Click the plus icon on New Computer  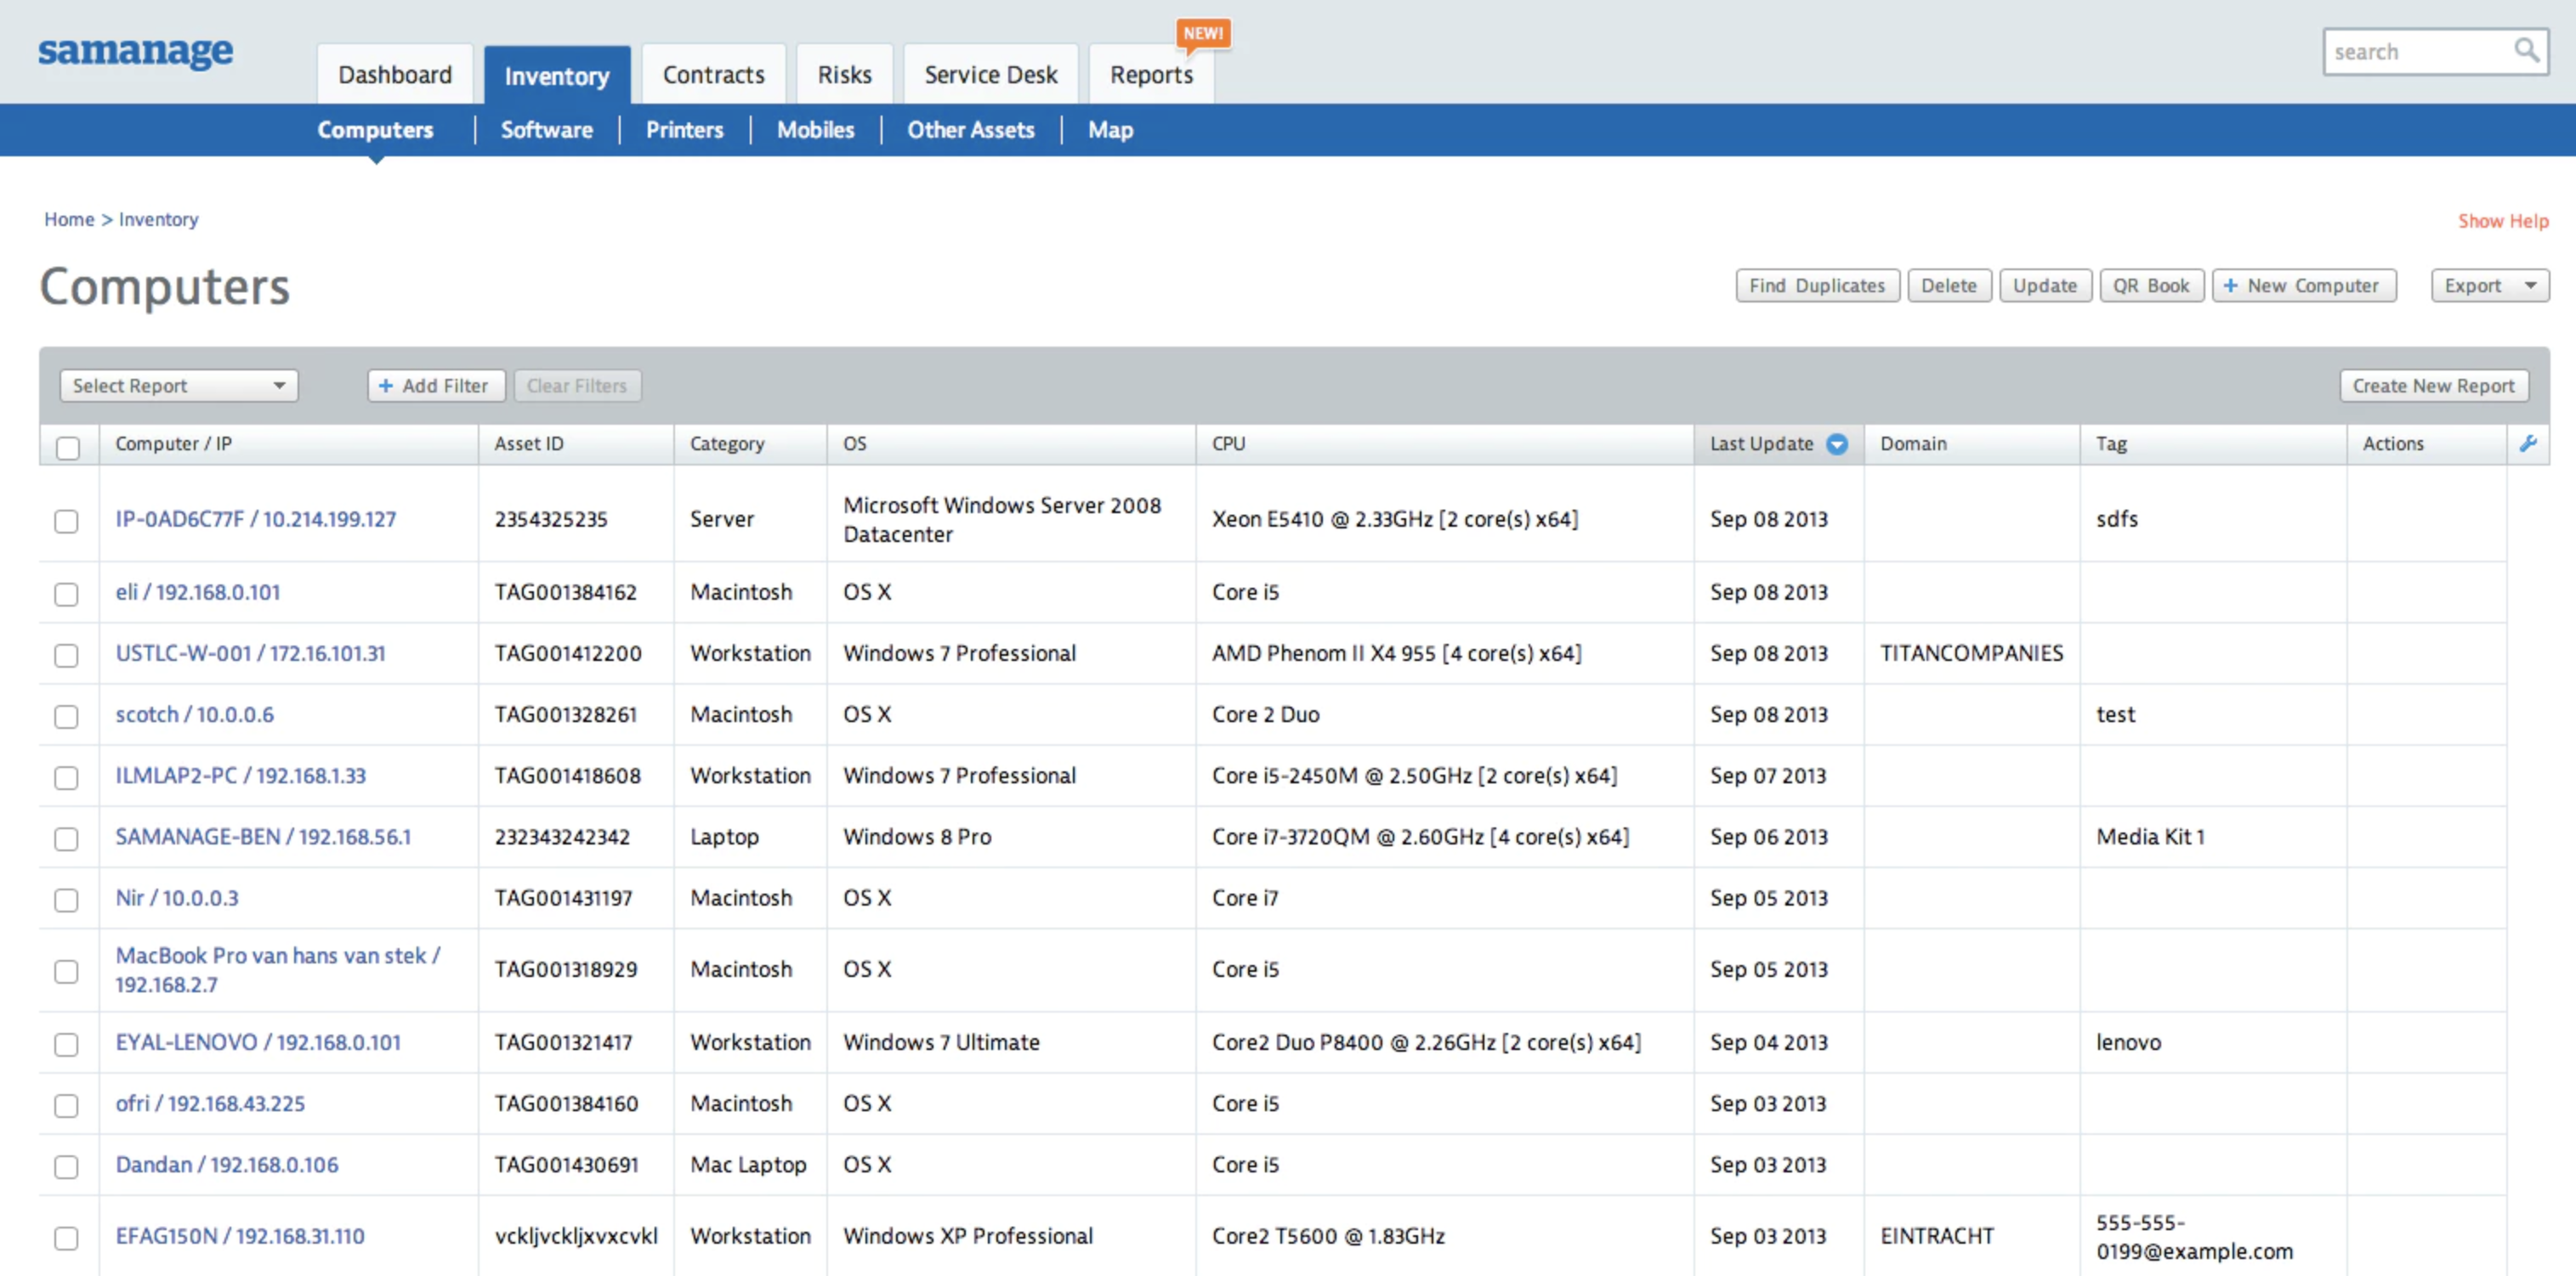(2230, 285)
